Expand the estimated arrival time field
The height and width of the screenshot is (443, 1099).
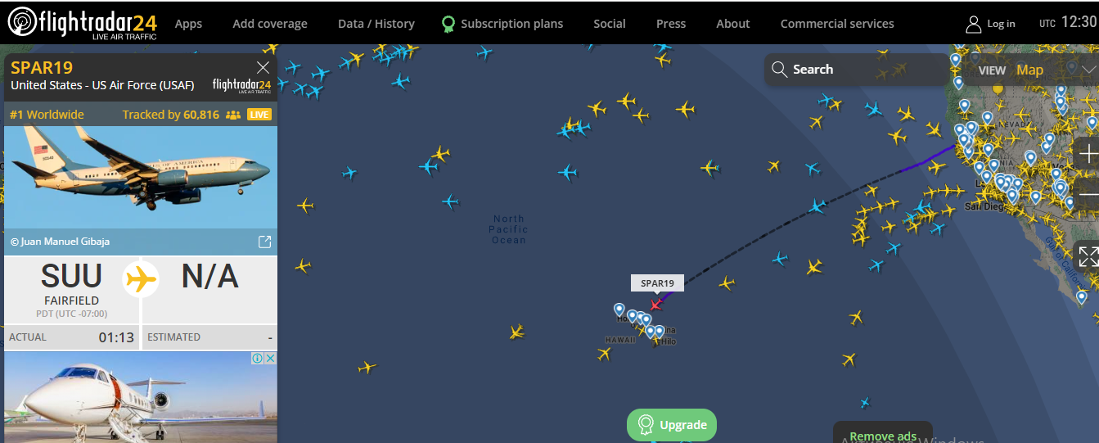click(209, 337)
